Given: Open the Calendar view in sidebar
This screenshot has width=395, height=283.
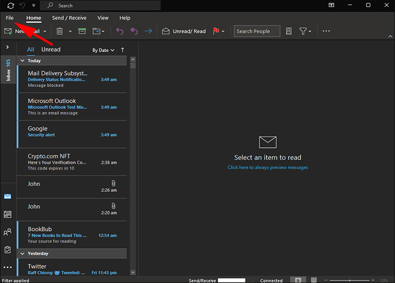Looking at the screenshot, I should click(x=7, y=214).
